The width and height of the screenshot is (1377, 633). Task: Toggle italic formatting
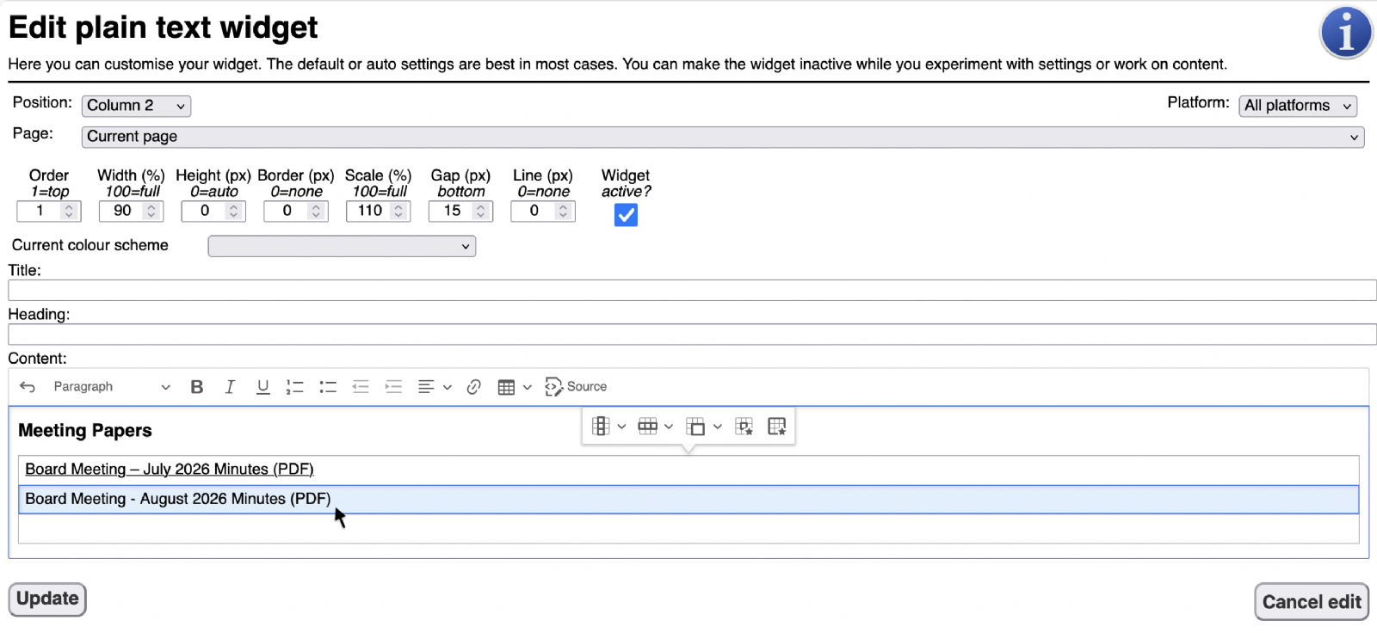230,387
